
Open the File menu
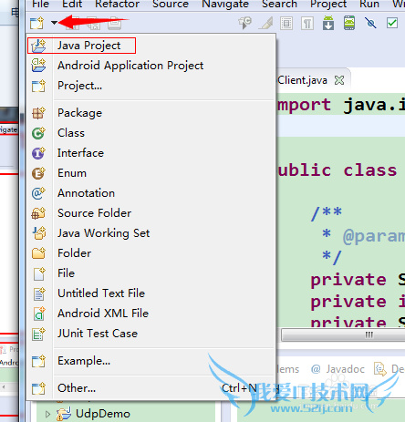(x=40, y=4)
